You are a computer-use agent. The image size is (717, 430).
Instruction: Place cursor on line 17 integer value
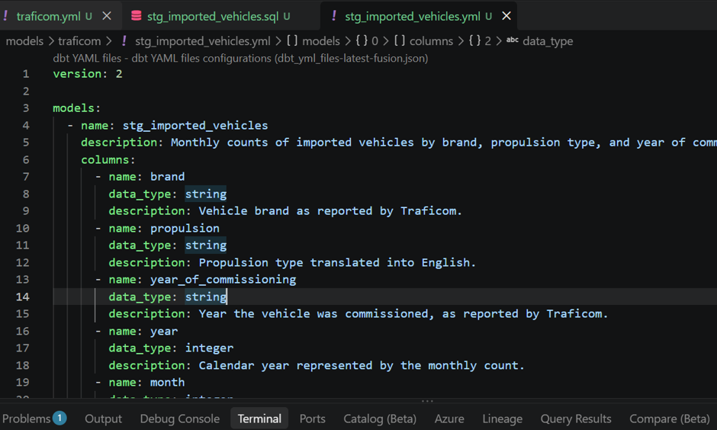click(209, 348)
